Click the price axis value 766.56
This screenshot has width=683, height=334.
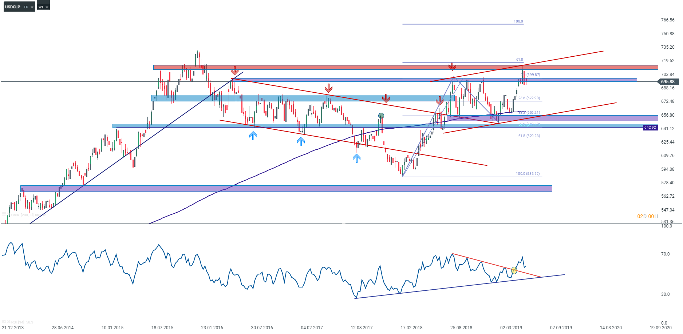pos(668,20)
